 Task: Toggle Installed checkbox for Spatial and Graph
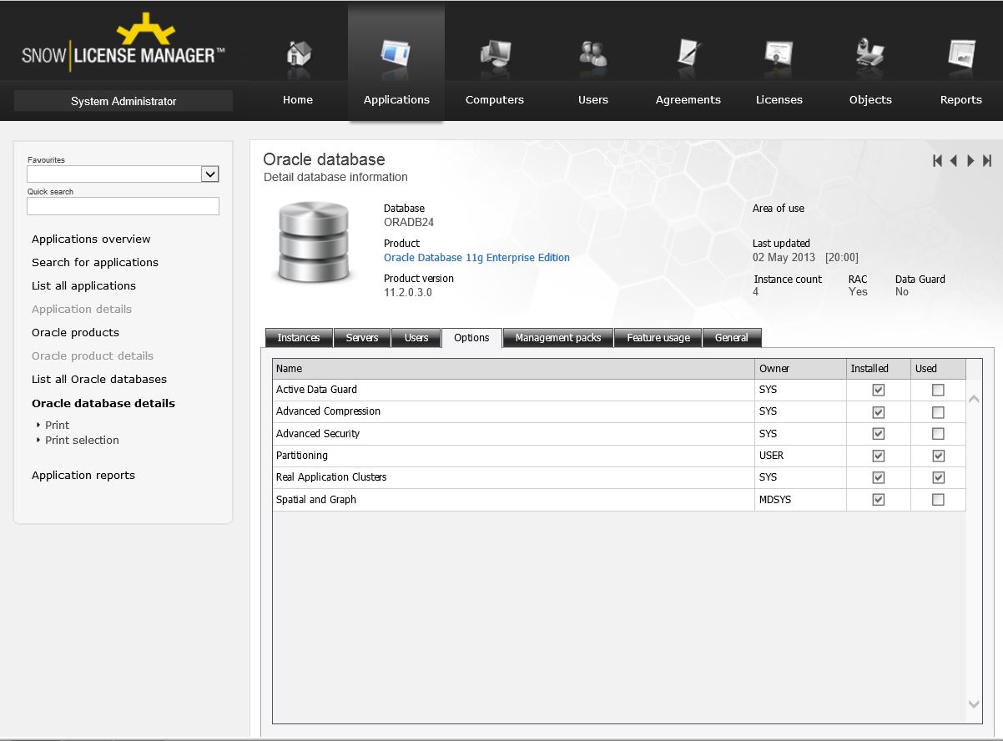click(x=878, y=500)
